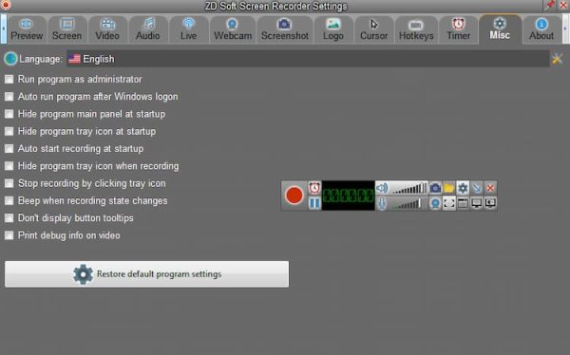Select window capture mode icon

click(x=463, y=203)
